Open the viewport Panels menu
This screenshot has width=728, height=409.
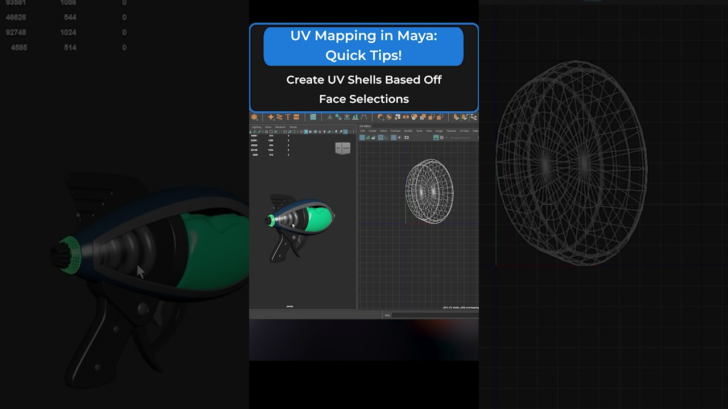pos(293,127)
